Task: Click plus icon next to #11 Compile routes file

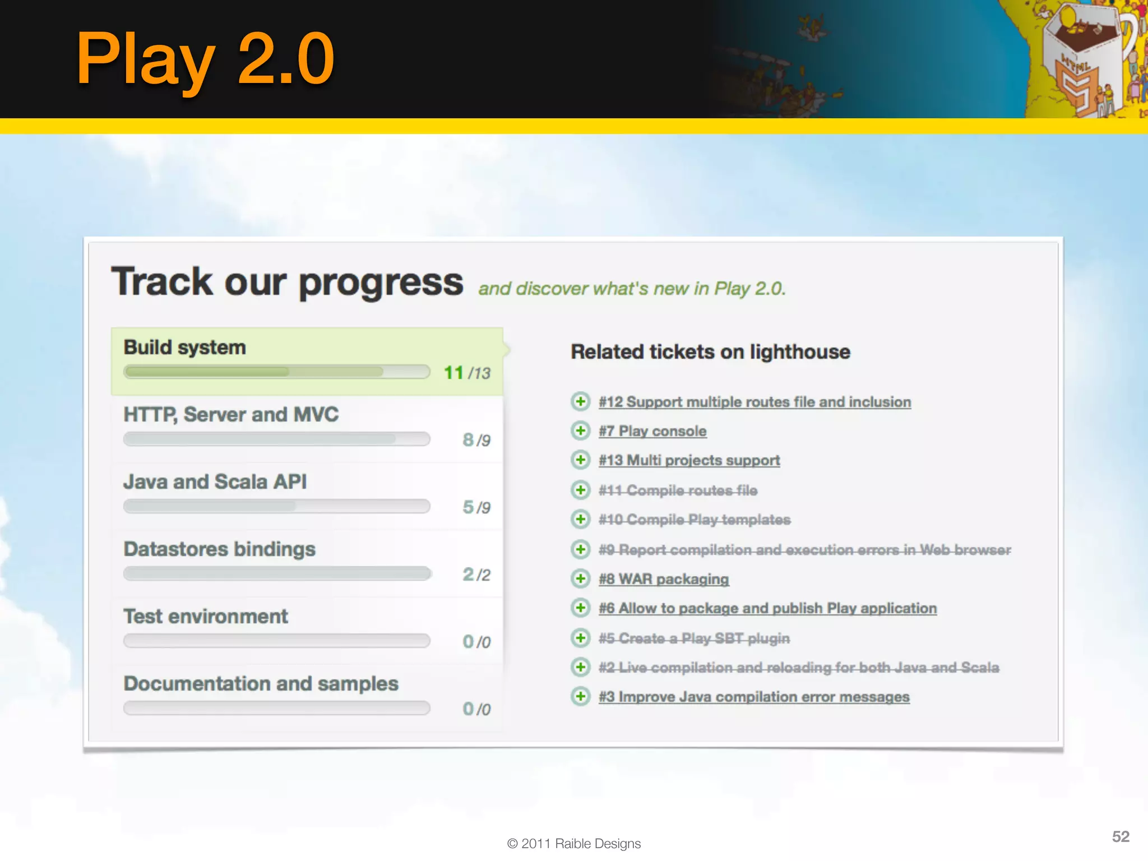Action: [581, 490]
